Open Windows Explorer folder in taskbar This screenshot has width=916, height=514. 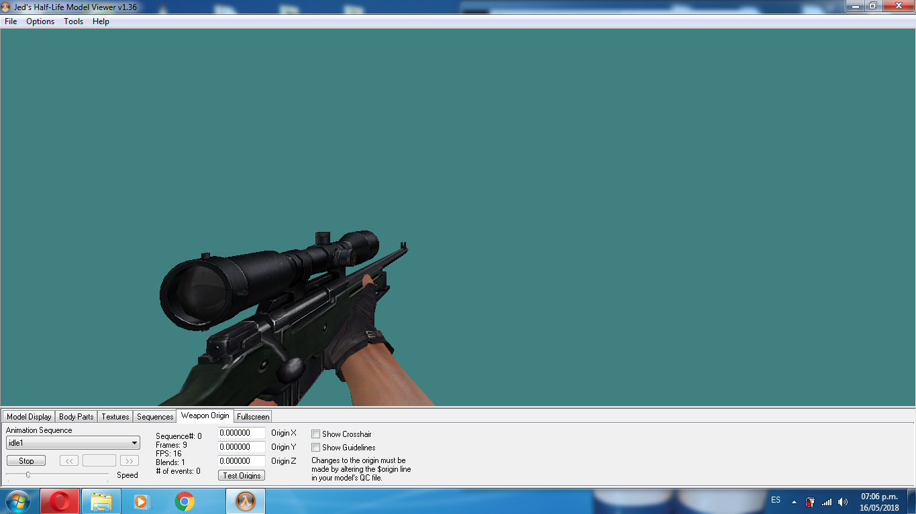tap(101, 501)
